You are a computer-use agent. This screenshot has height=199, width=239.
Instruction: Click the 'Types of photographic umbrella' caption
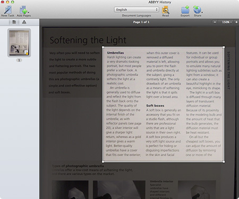78,166
